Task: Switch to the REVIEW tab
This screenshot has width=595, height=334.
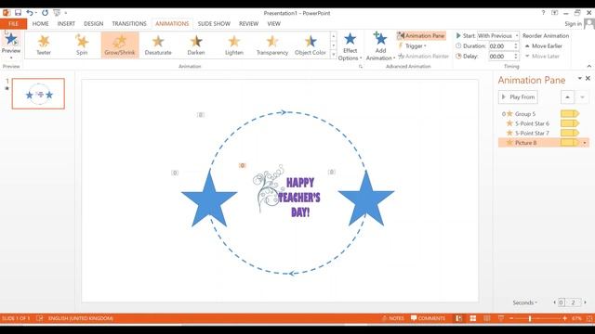Action: 248,24
